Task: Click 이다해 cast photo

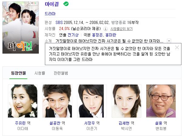Action: [x=23, y=101]
